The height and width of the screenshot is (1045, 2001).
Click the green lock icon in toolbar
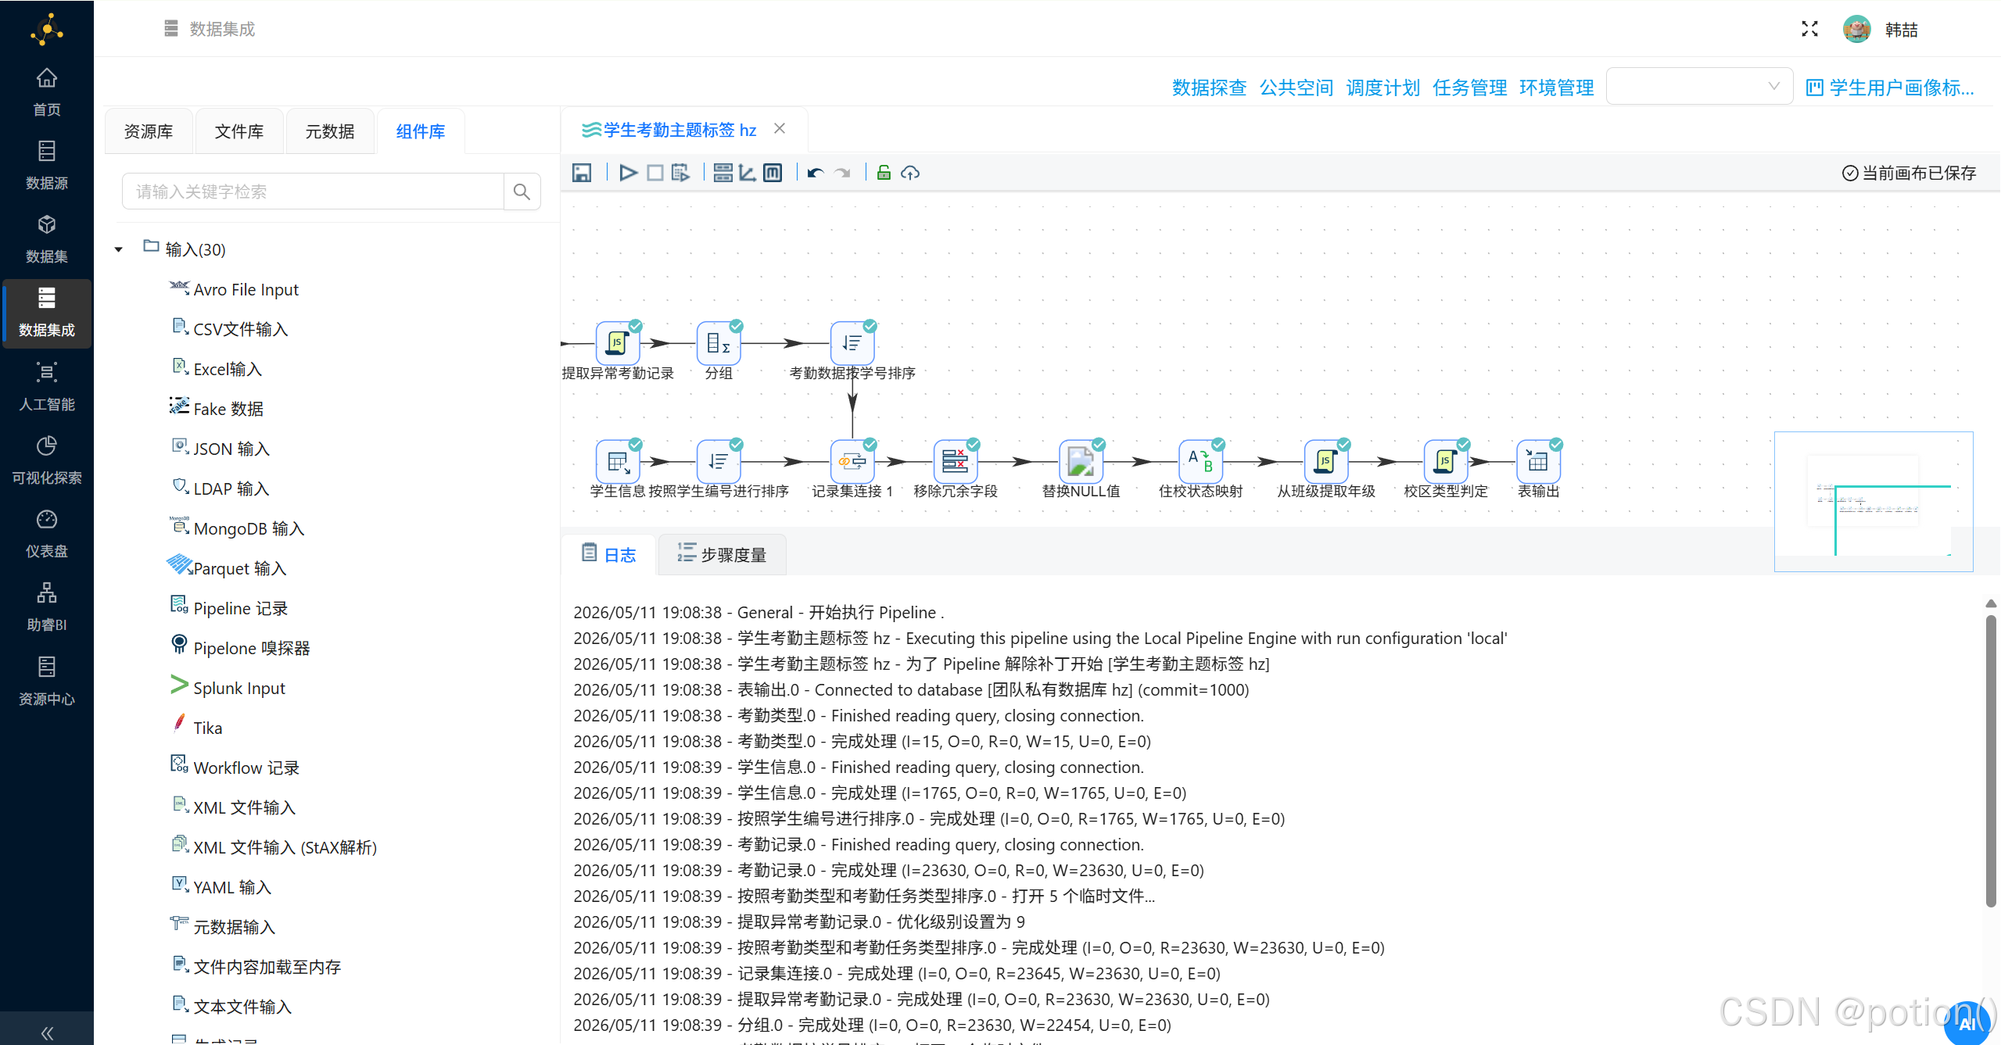tap(884, 173)
